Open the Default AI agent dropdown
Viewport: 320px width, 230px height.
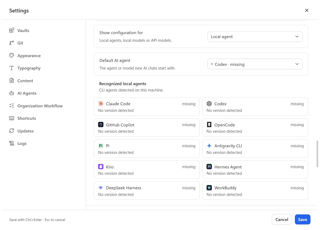point(255,64)
